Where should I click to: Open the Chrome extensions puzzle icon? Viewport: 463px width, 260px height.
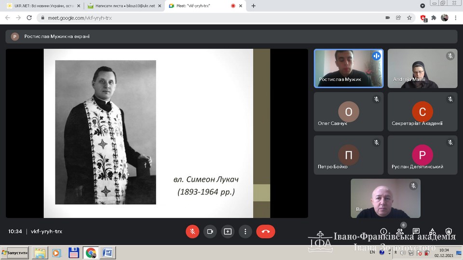click(434, 18)
